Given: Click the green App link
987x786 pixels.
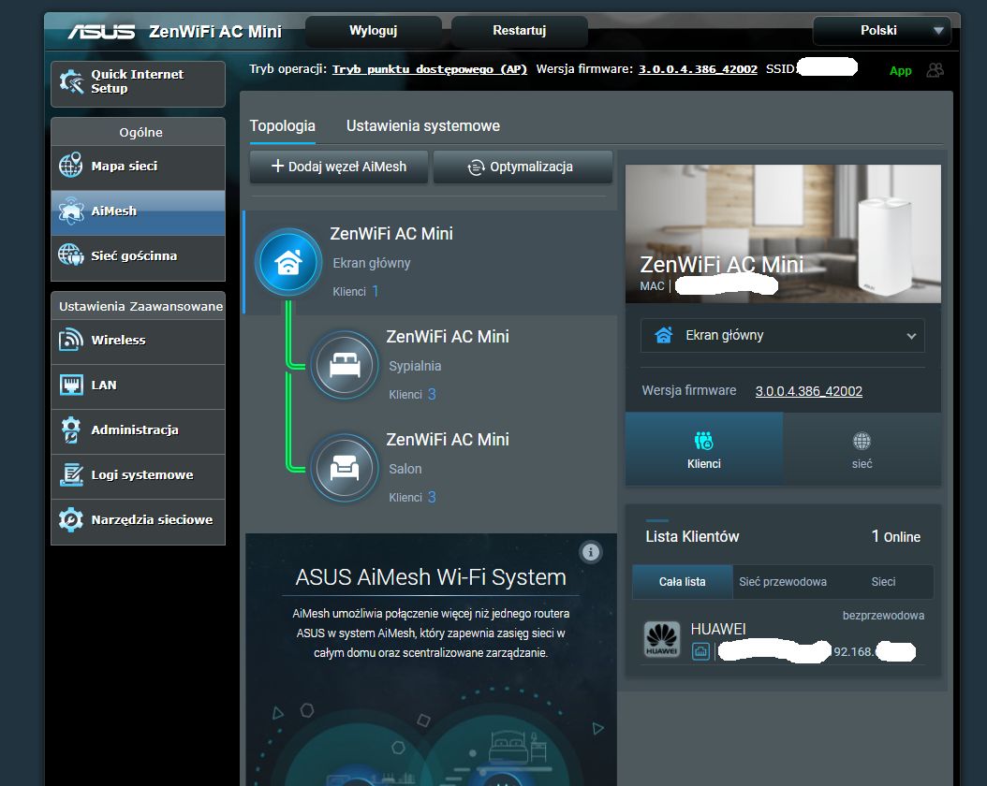Looking at the screenshot, I should point(900,70).
